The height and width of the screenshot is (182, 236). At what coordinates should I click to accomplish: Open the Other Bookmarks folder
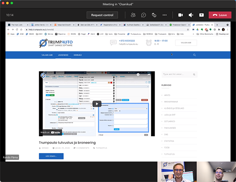point(205,34)
